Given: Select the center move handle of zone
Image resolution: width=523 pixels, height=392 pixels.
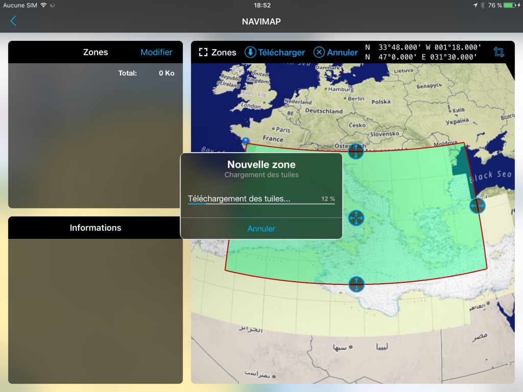Looking at the screenshot, I should (356, 218).
